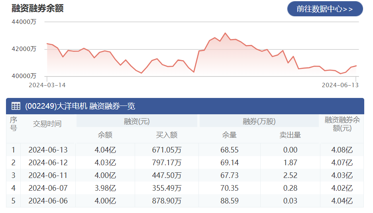Screen dimensions: 373x213
Task: Click the 4.03亿 balance in the 2024-06-12 row
Action: (105, 162)
